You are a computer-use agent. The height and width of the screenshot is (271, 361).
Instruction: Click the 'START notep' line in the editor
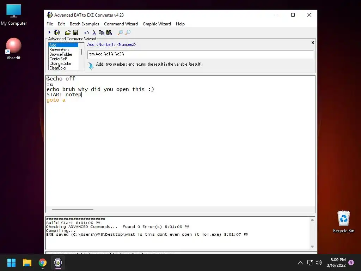64,95
